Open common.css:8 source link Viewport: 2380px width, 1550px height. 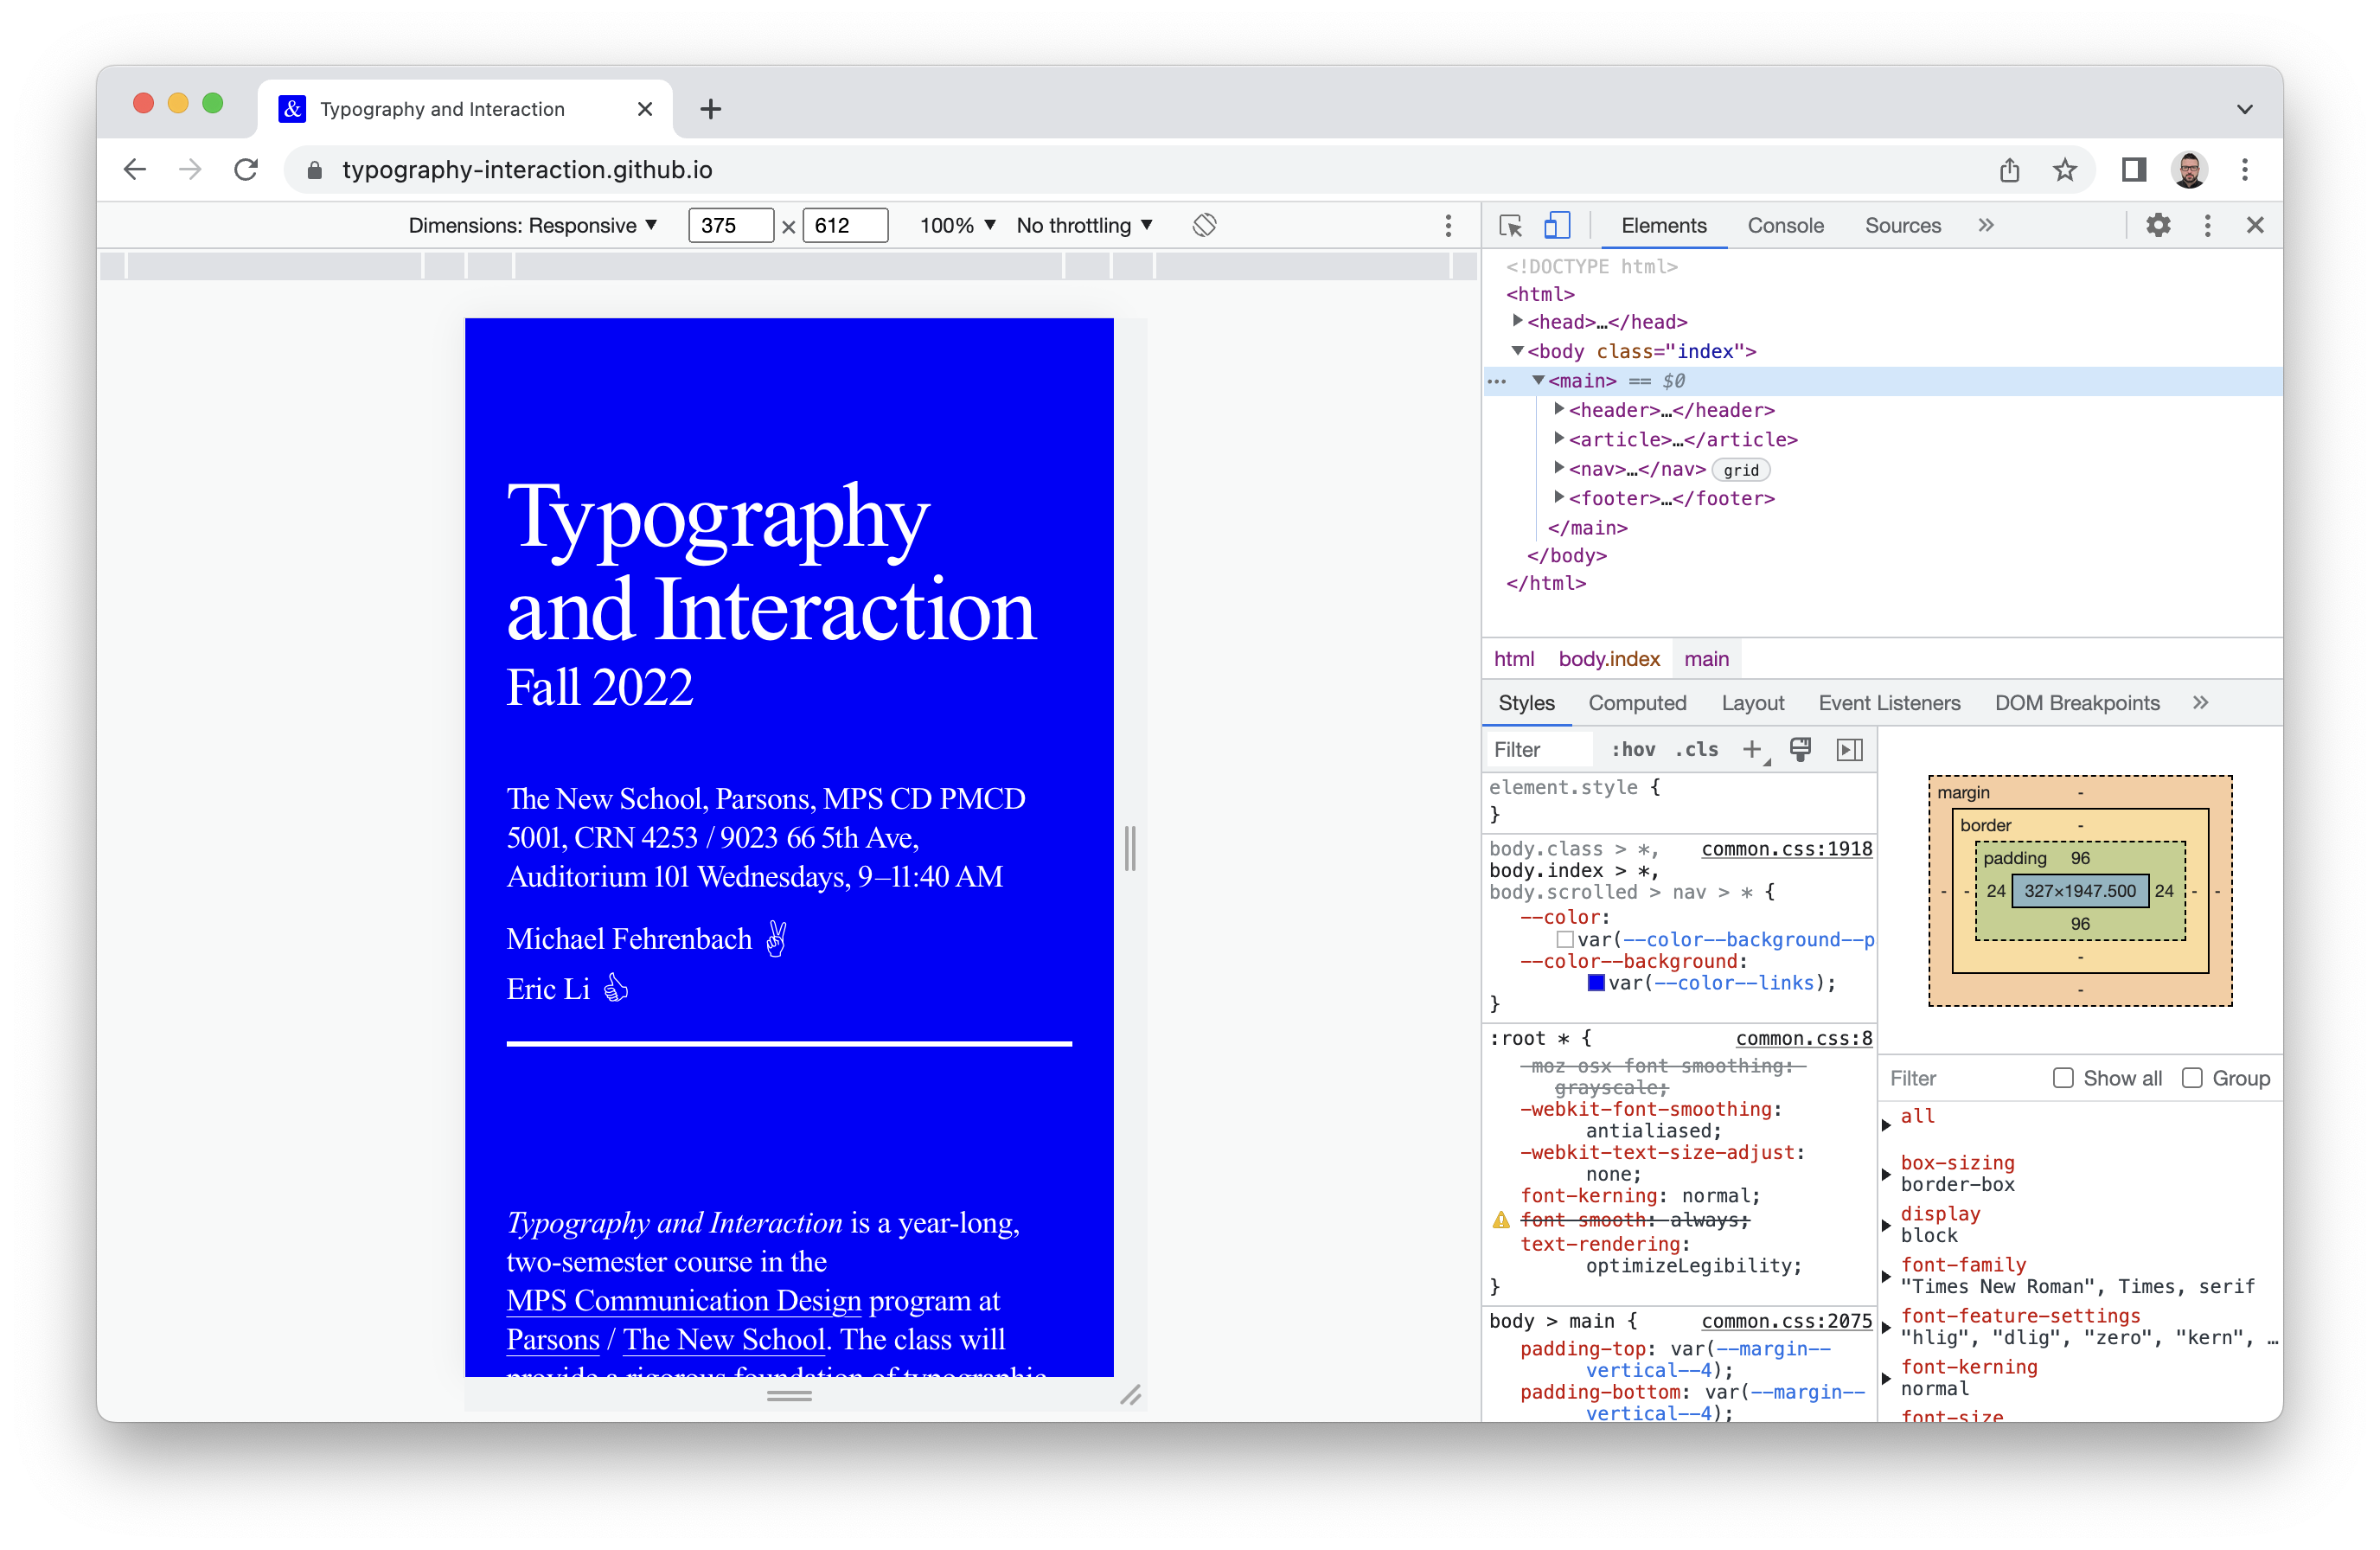pos(1803,1038)
